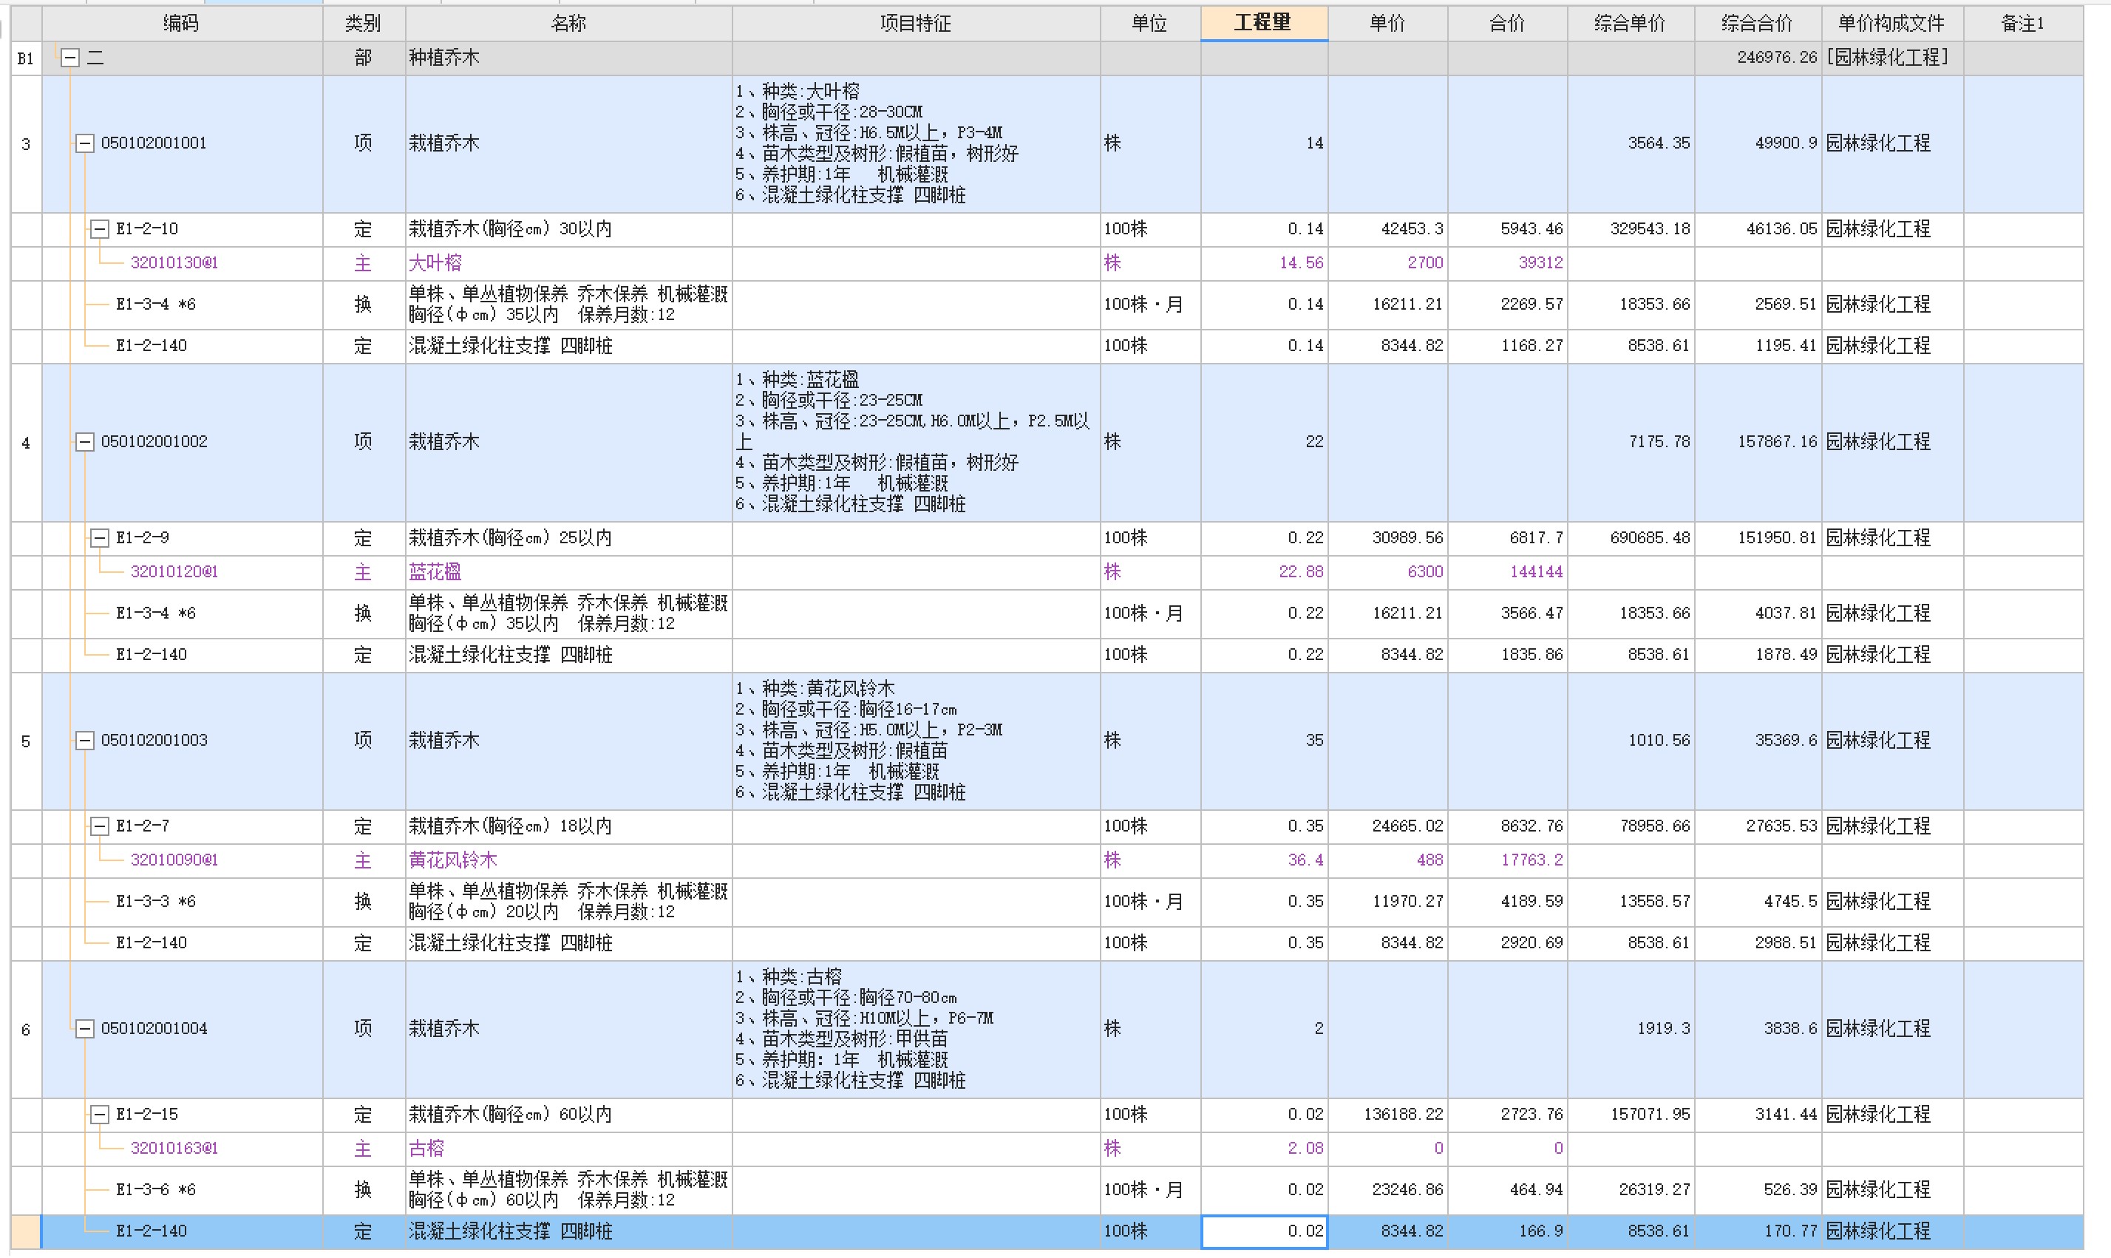This screenshot has height=1258, width=2111.
Task: Select material code 32010090@1 黄花风铃木
Action: click(x=174, y=860)
